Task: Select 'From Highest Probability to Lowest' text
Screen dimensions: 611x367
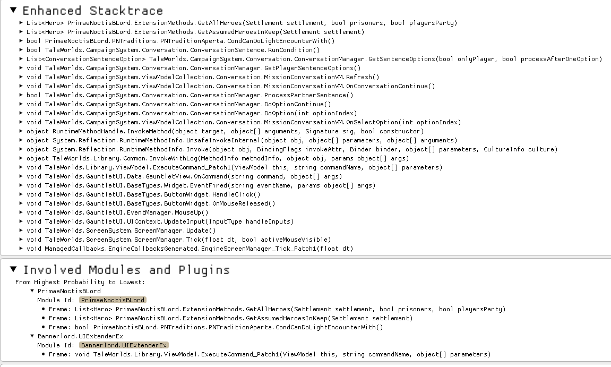Action: pyautogui.click(x=80, y=282)
